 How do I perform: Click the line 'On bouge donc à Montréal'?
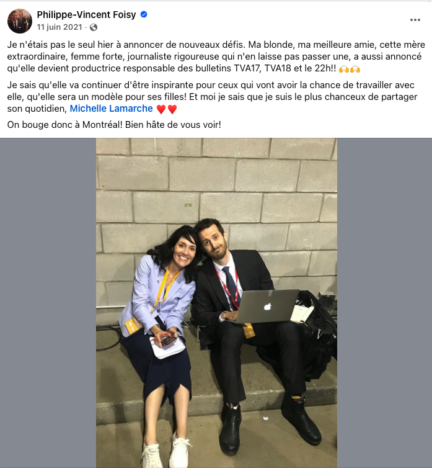114,125
